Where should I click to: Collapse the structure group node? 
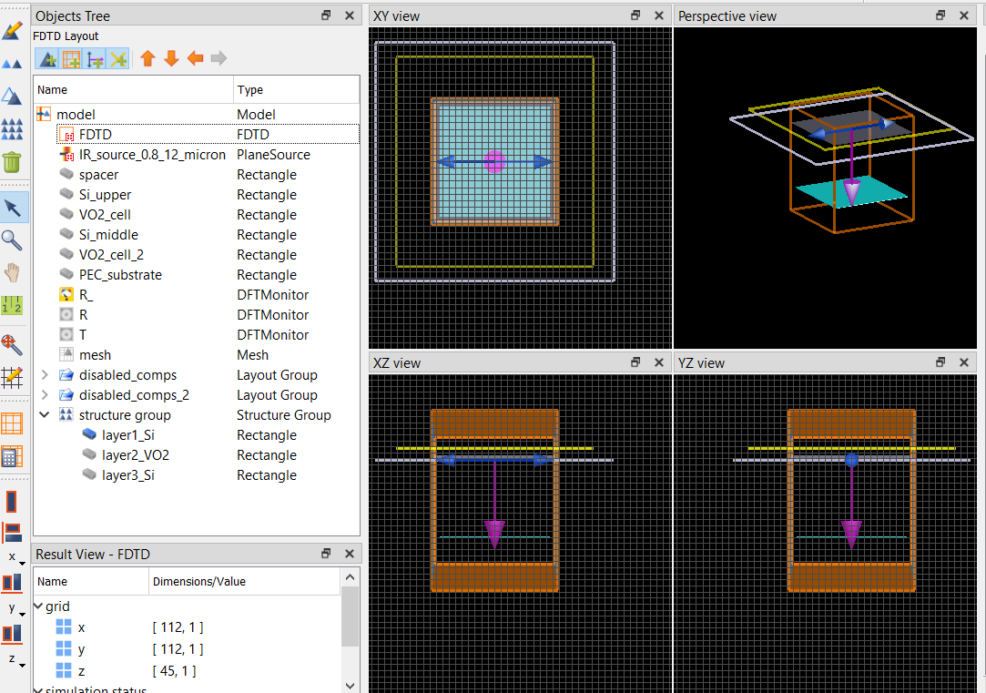(45, 415)
